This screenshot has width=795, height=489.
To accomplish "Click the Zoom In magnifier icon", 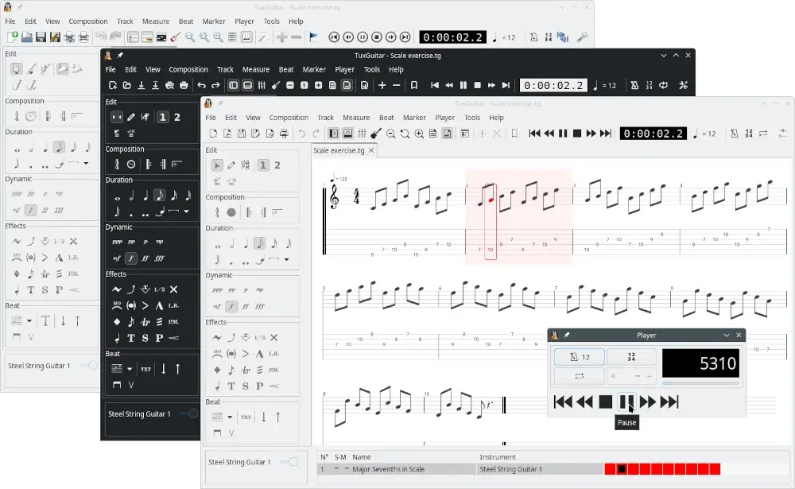I will [418, 134].
